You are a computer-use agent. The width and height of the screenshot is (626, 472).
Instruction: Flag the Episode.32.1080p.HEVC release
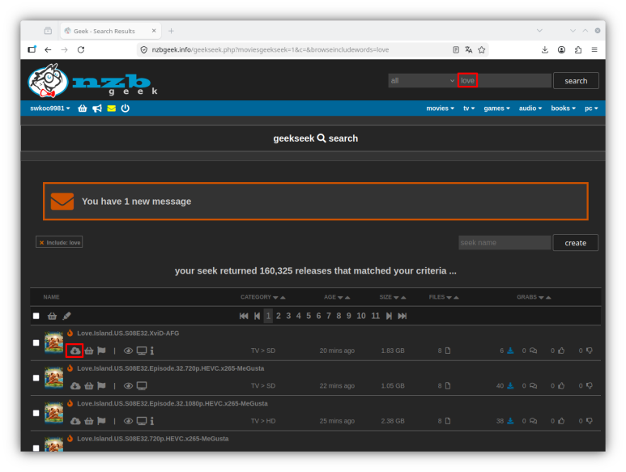pyautogui.click(x=102, y=421)
